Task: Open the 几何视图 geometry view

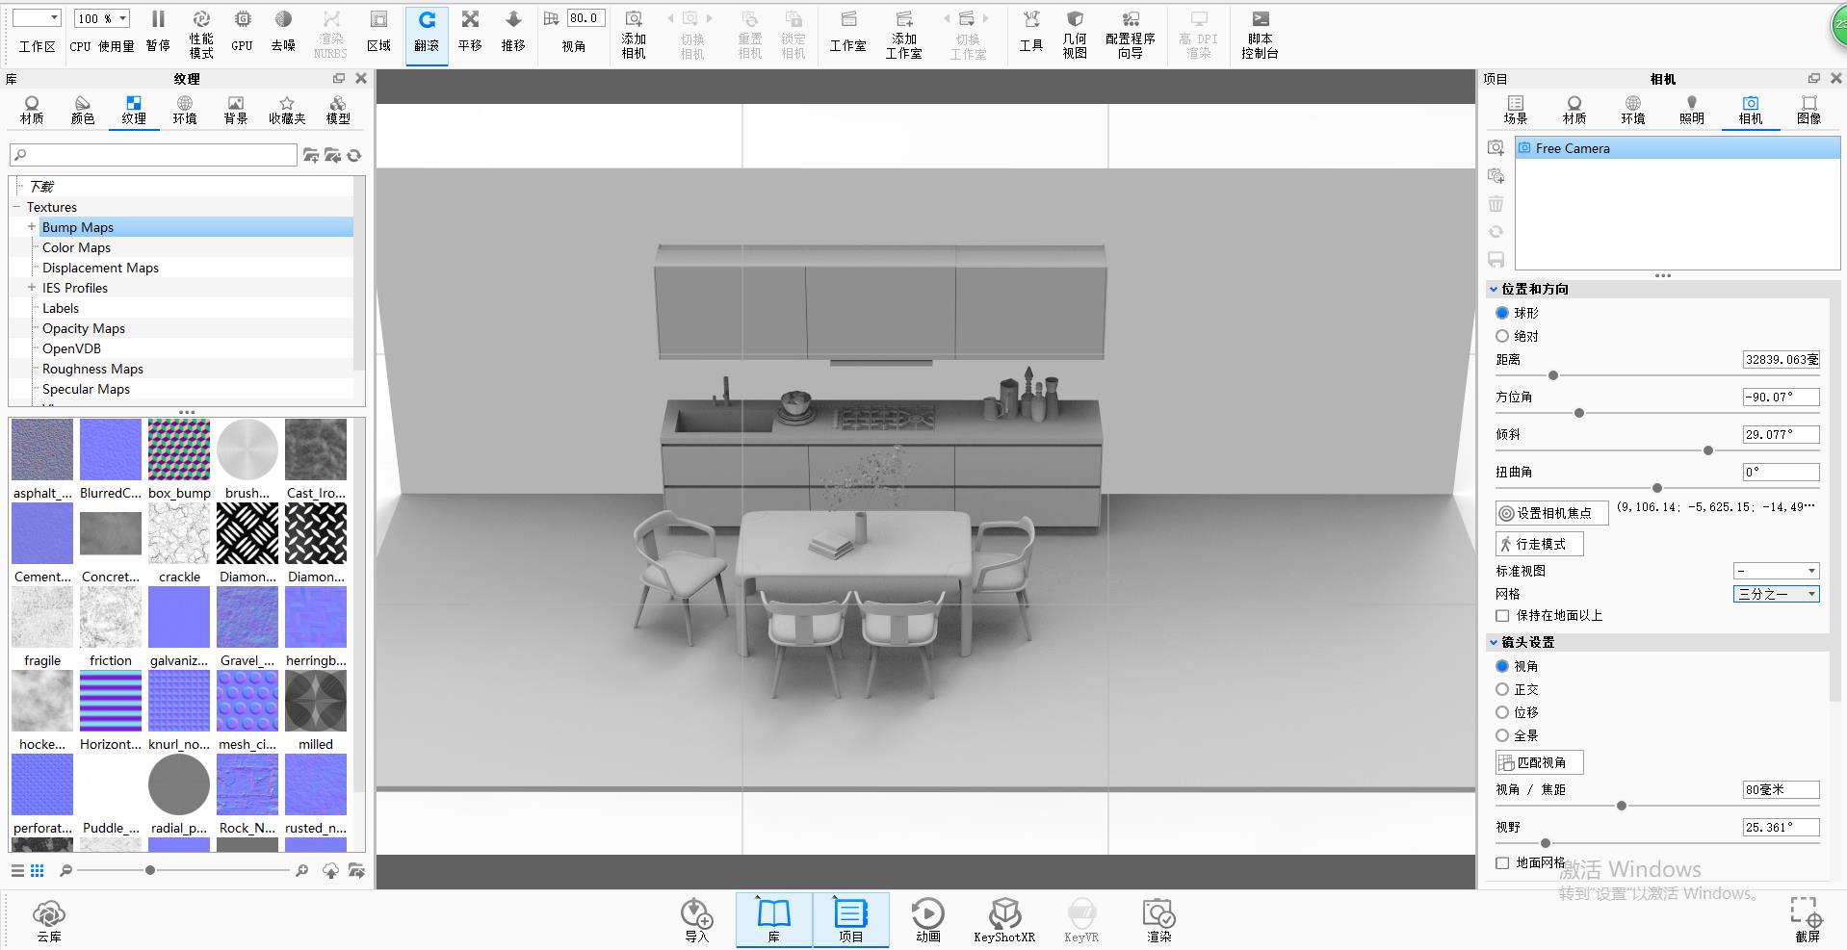Action: click(1075, 32)
